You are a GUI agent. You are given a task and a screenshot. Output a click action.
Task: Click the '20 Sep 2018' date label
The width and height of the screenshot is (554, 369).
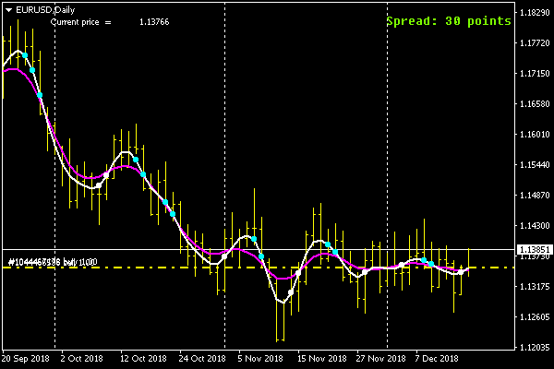26,359
